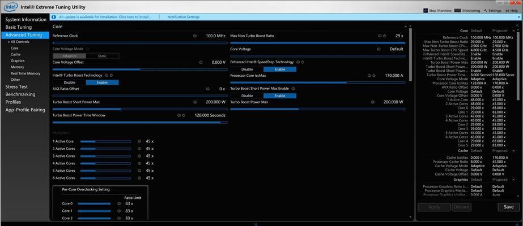Image resolution: width=523 pixels, height=226 pixels.
Task: Select Real Time Memory sub-item
Action: [x=25, y=73]
